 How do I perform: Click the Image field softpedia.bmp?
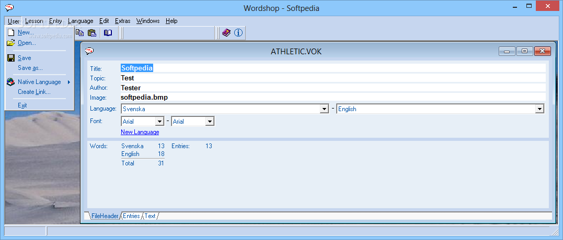click(x=333, y=97)
